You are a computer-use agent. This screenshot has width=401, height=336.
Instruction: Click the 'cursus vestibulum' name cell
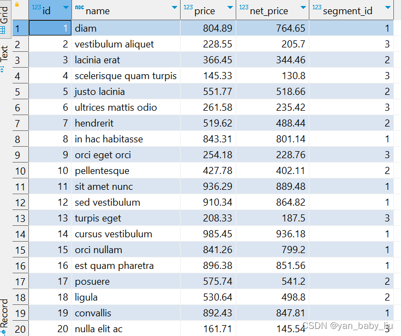pyautogui.click(x=126, y=234)
